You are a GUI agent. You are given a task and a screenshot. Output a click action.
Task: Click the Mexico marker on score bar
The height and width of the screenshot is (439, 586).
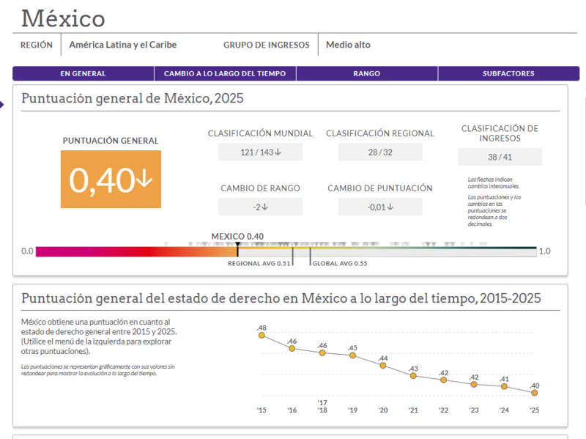coord(237,249)
